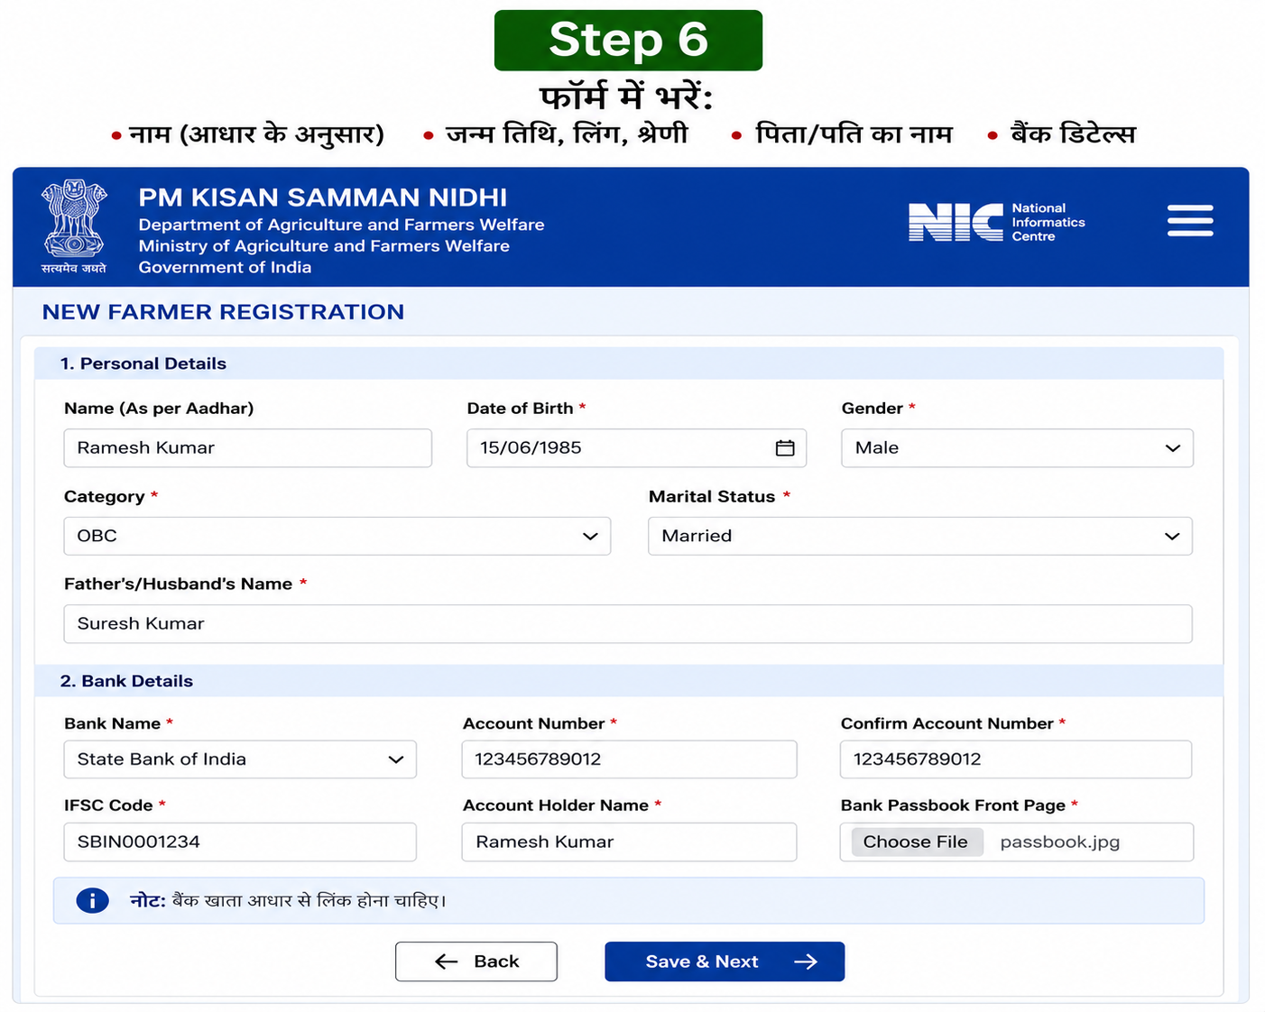Click the Department of Agriculture and Farmers Welfare text

coord(341,225)
